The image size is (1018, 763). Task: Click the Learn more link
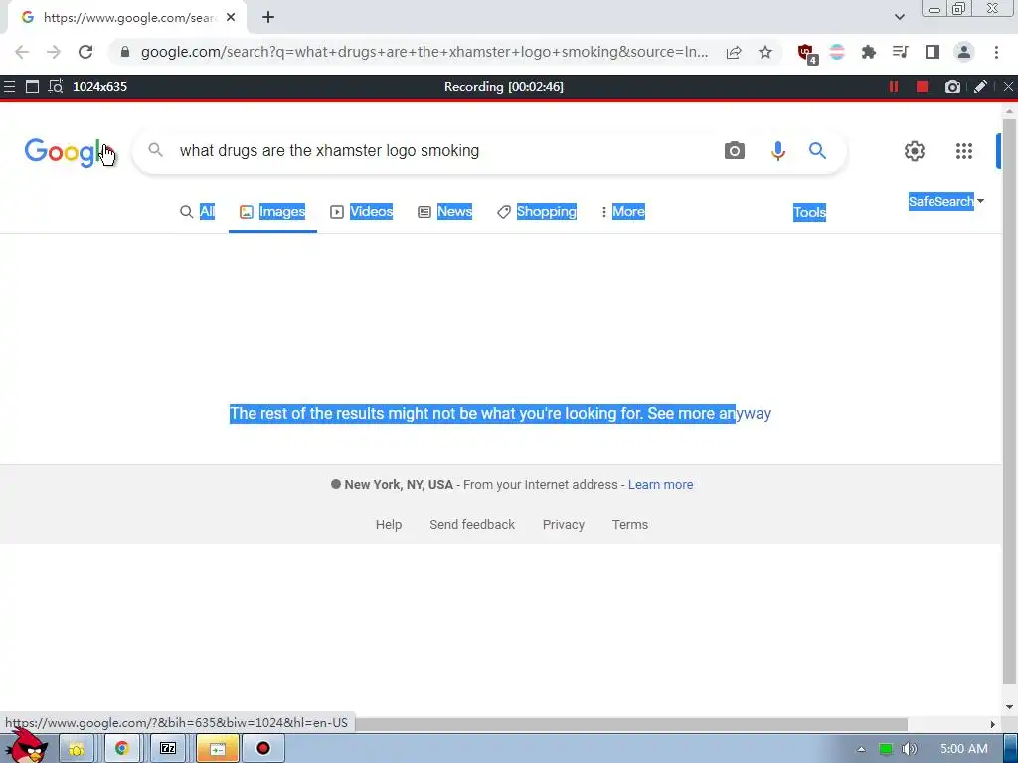(x=660, y=485)
